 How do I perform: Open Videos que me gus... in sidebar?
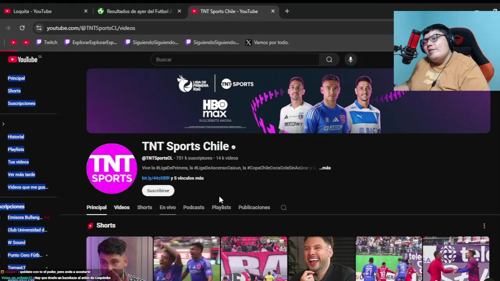click(28, 187)
